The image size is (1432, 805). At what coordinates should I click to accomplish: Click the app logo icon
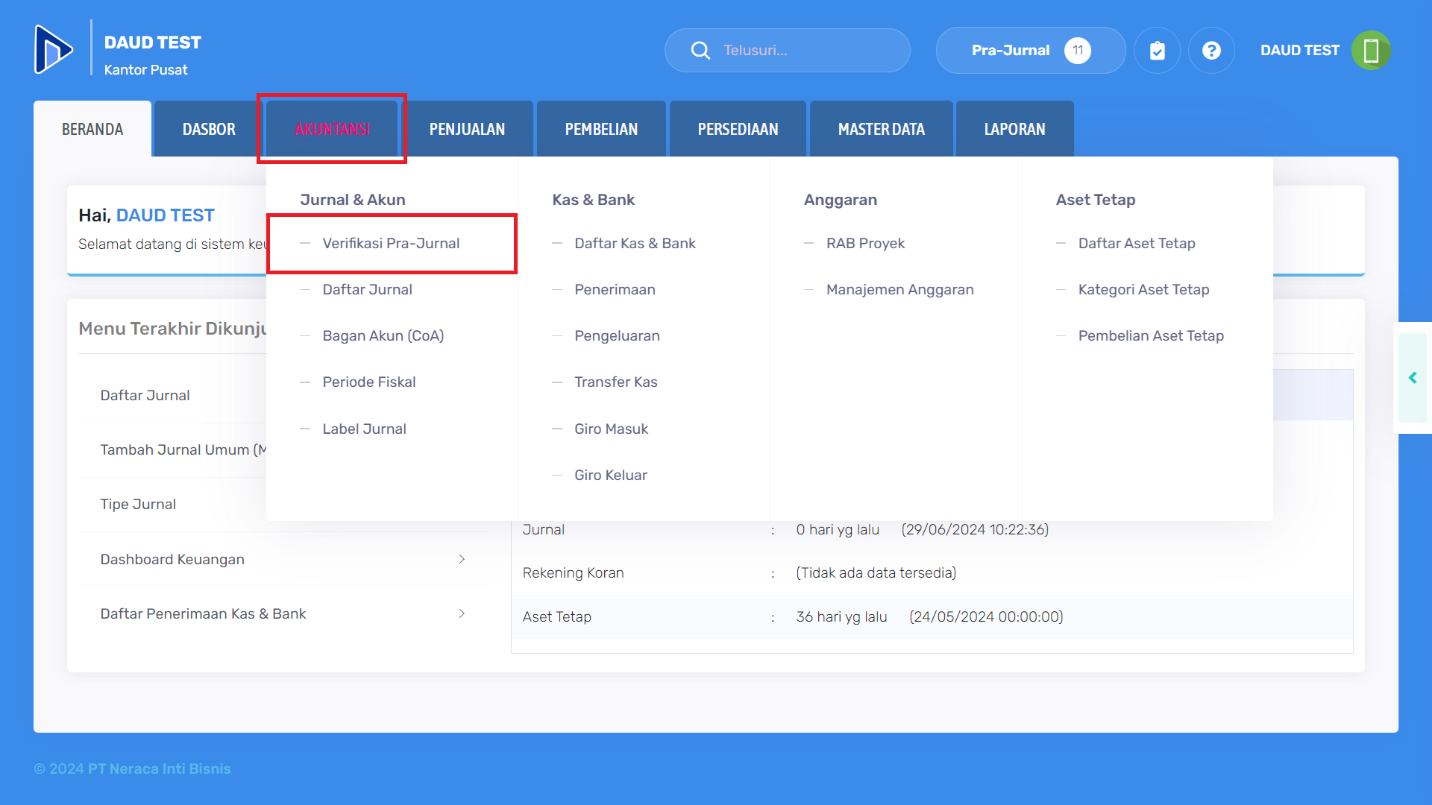(53, 49)
